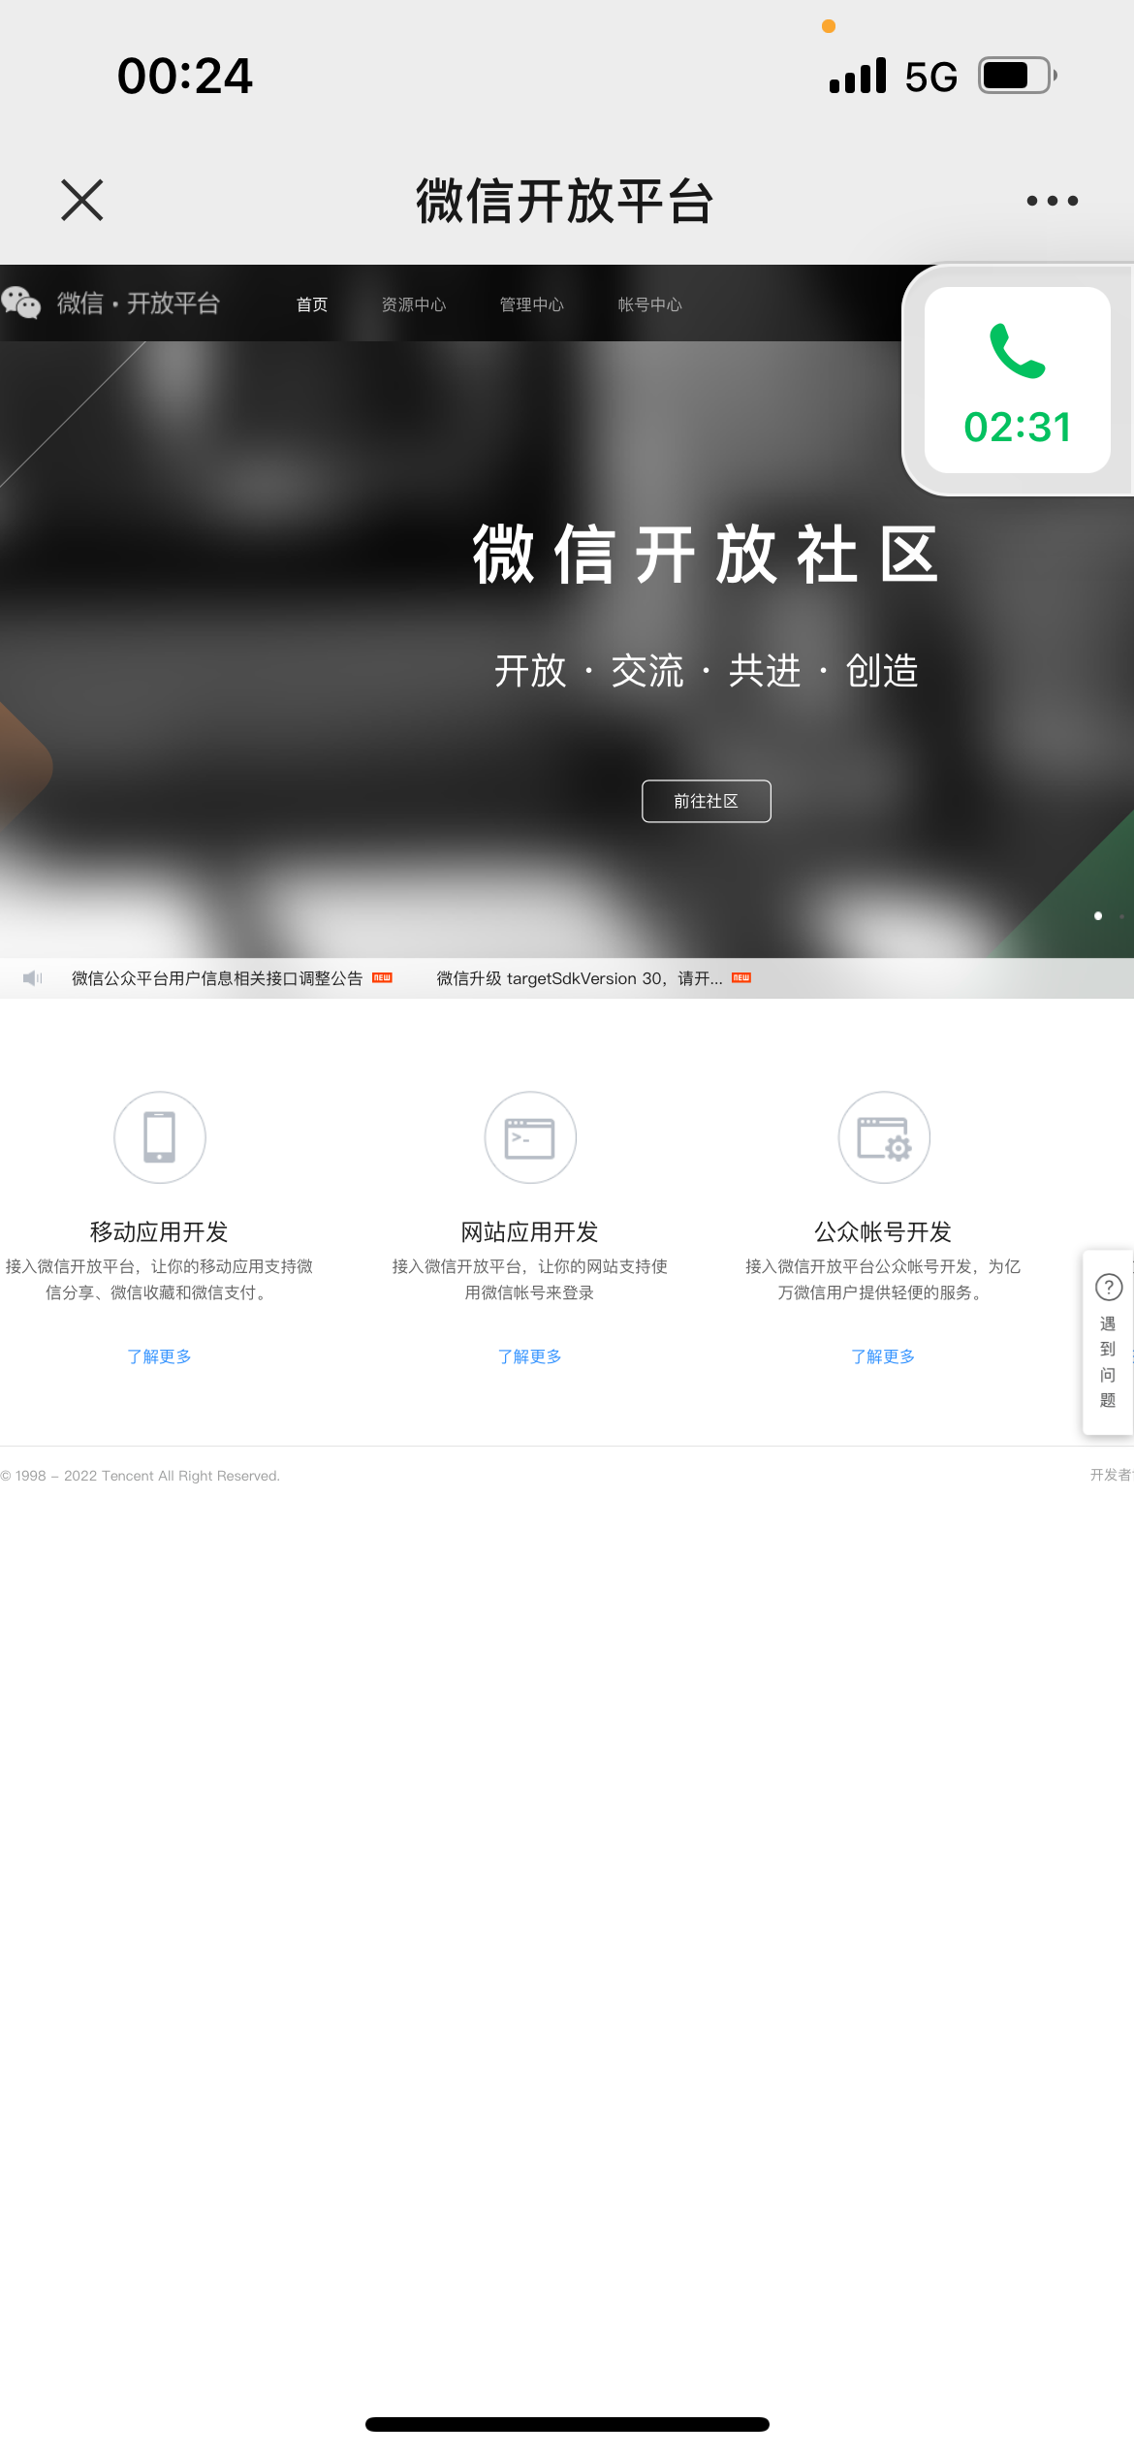Open 了解更多 under 公众帐号开发
The width and height of the screenshot is (1134, 2455).
pyautogui.click(x=883, y=1356)
